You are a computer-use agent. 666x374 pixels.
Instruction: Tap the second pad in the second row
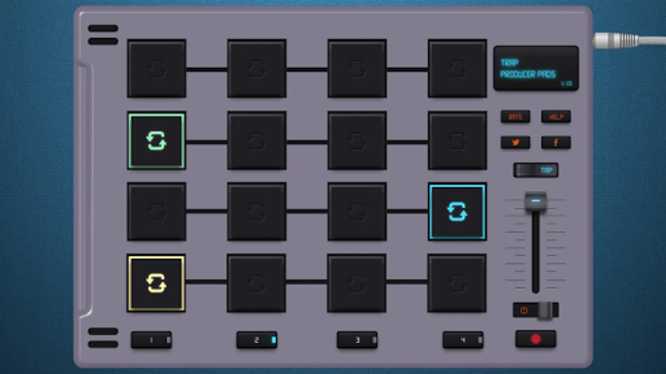point(257,140)
